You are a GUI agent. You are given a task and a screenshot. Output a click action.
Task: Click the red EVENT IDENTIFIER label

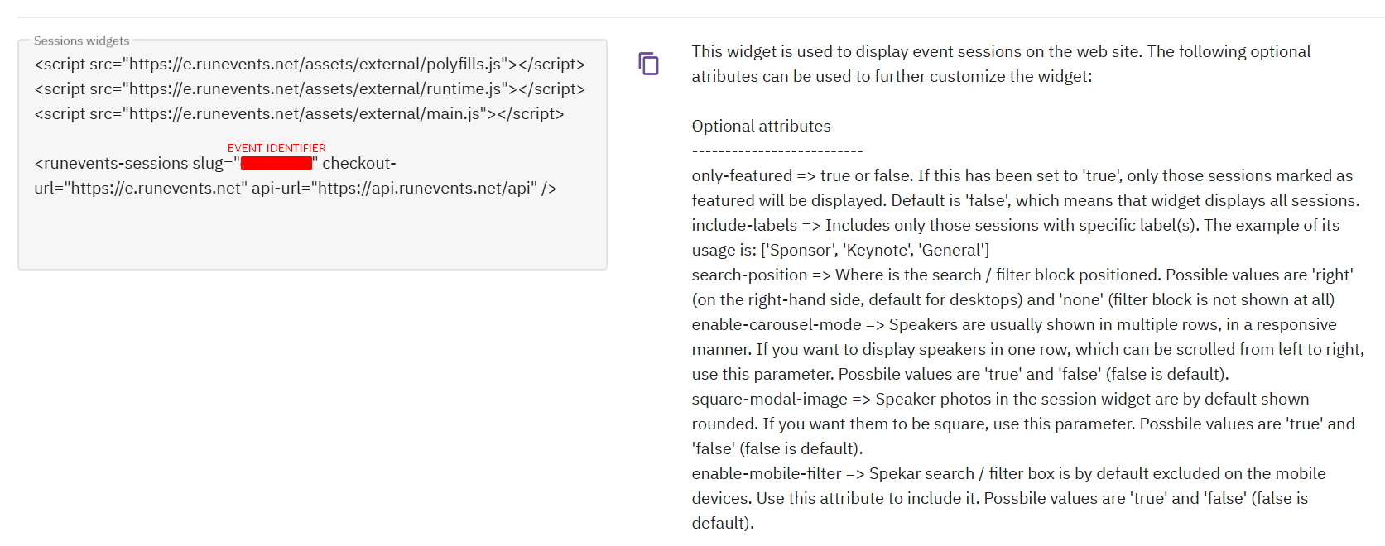277,148
